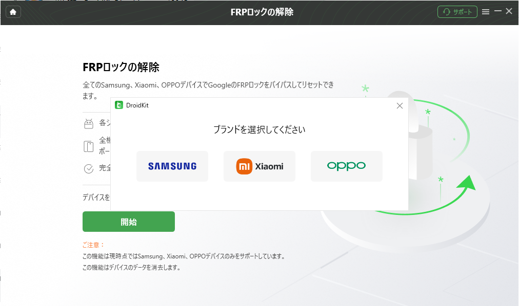The height and width of the screenshot is (306, 519).
Task: Choose the Samsung brand card
Action: pos(172,166)
